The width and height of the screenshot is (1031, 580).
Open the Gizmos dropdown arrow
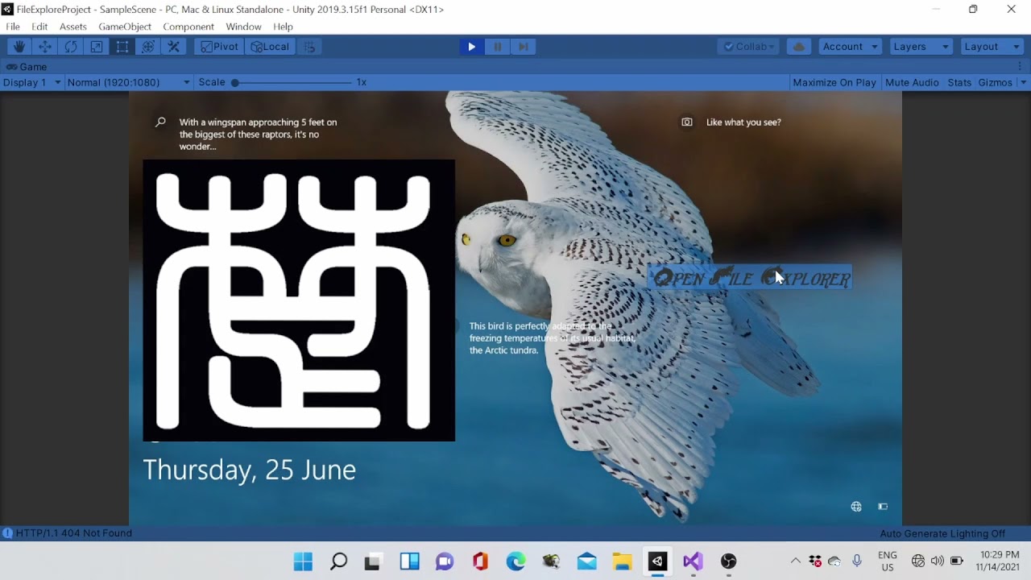click(1024, 82)
